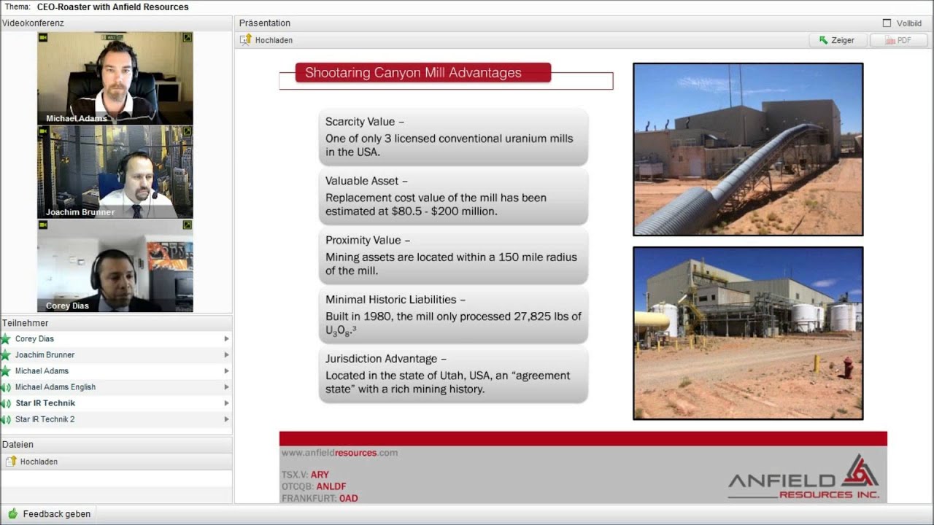This screenshot has width=934, height=525.
Task: Click the Valuable Asset text box
Action: point(453,196)
